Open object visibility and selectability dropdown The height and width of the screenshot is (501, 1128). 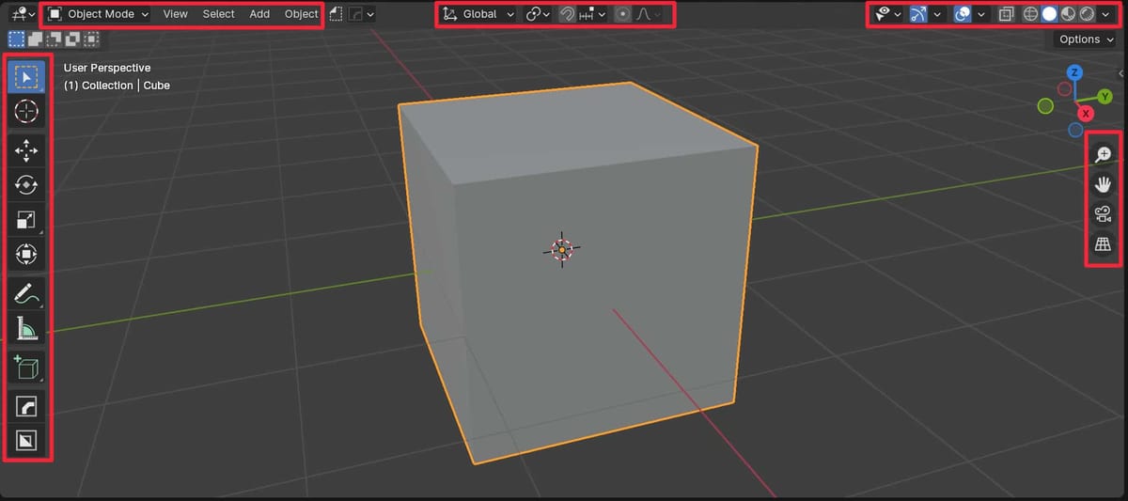pyautogui.click(x=887, y=14)
